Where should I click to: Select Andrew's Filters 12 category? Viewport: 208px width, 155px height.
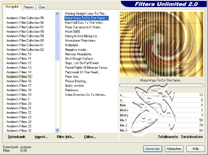tap(19, 63)
